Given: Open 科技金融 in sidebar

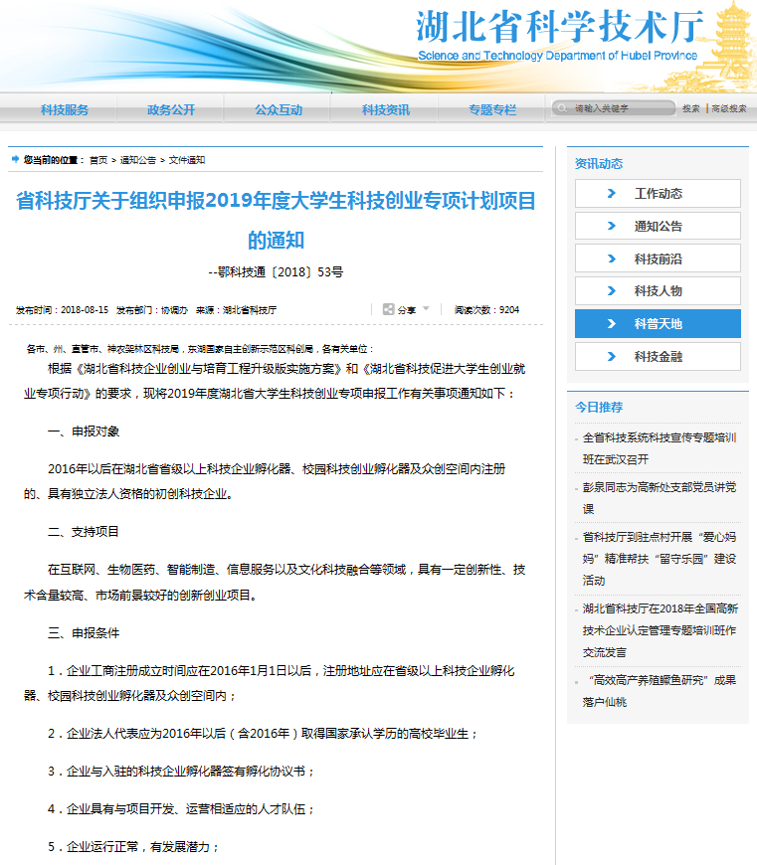Looking at the screenshot, I should tap(658, 356).
